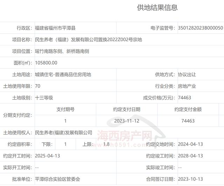Click the plot ratio 下限 label
Screen dimensions: 224x186
coord(47,144)
